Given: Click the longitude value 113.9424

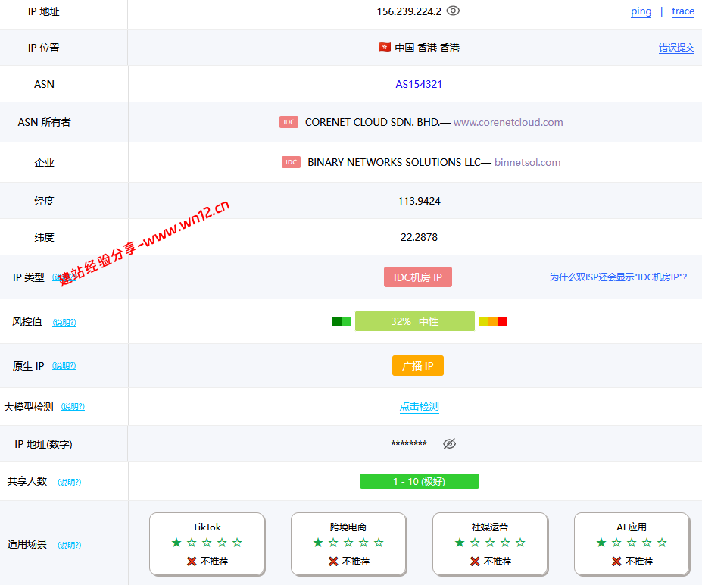Looking at the screenshot, I should click(419, 201).
